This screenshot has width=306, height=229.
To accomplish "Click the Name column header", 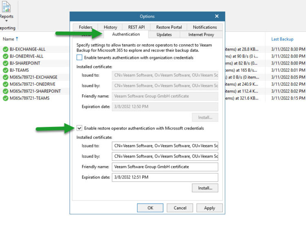I will point(9,39).
